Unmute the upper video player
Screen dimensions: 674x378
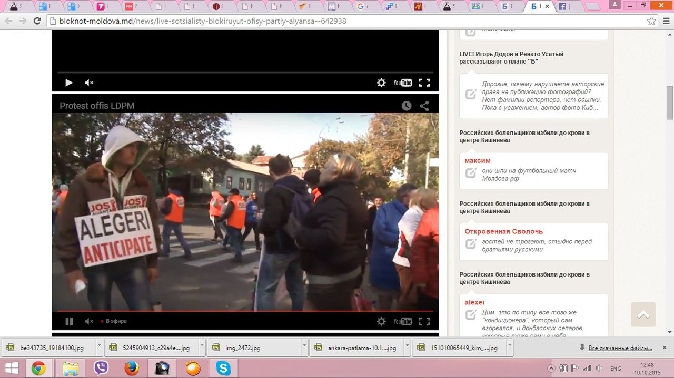(89, 83)
